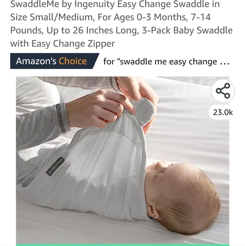Click the heart logo embroidered on swaddle
The width and height of the screenshot is (245, 246).
(x=122, y=171)
